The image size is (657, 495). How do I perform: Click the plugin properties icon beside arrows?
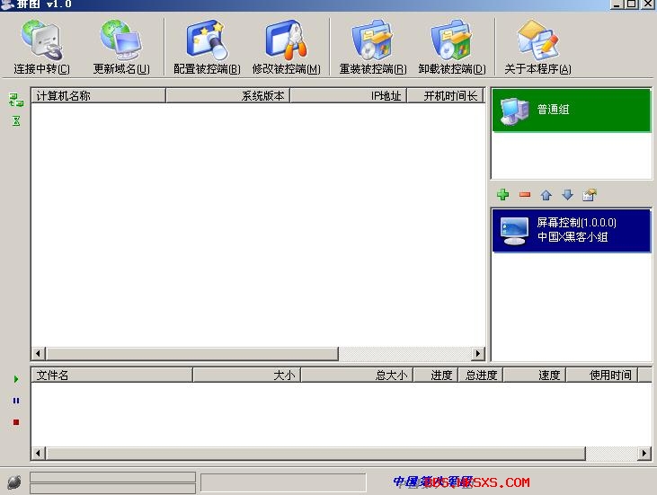pyautogui.click(x=590, y=195)
